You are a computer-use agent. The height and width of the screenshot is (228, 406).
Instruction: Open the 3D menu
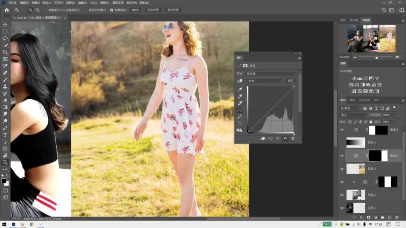point(94,2)
